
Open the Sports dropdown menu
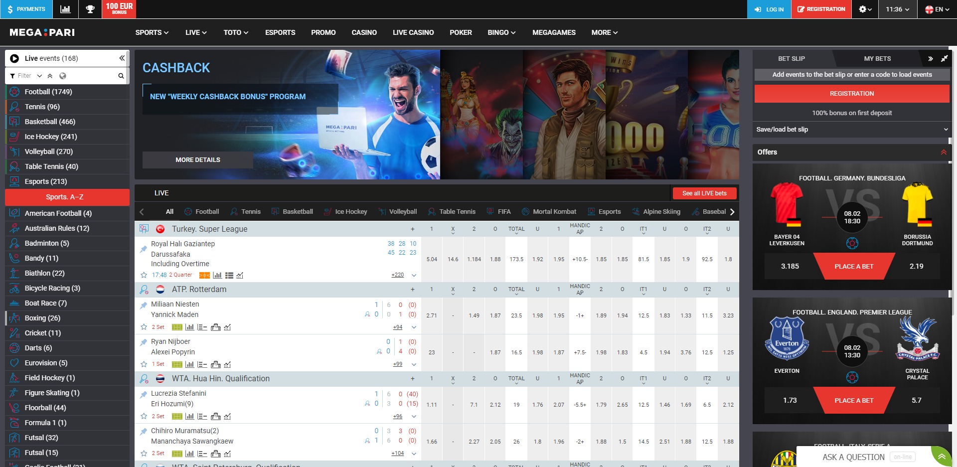tap(152, 32)
